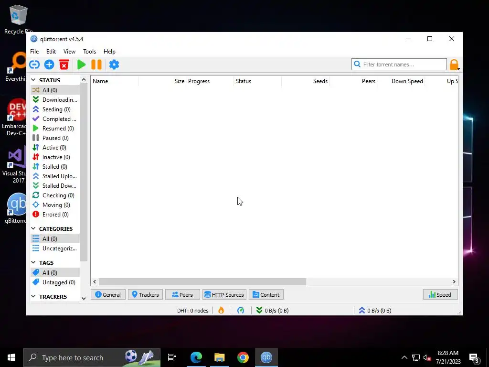Switch to the Content tab
This screenshot has width=489, height=367.
pos(266,294)
